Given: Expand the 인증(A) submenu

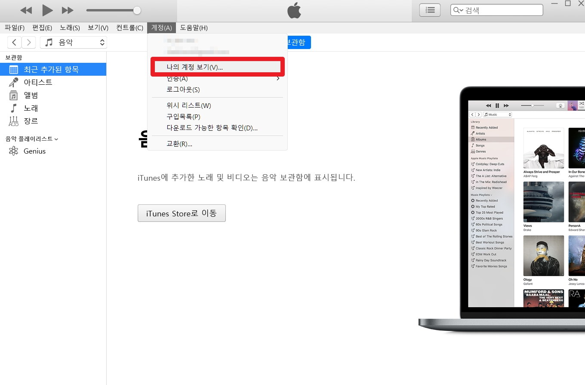Looking at the screenshot, I should [218, 78].
